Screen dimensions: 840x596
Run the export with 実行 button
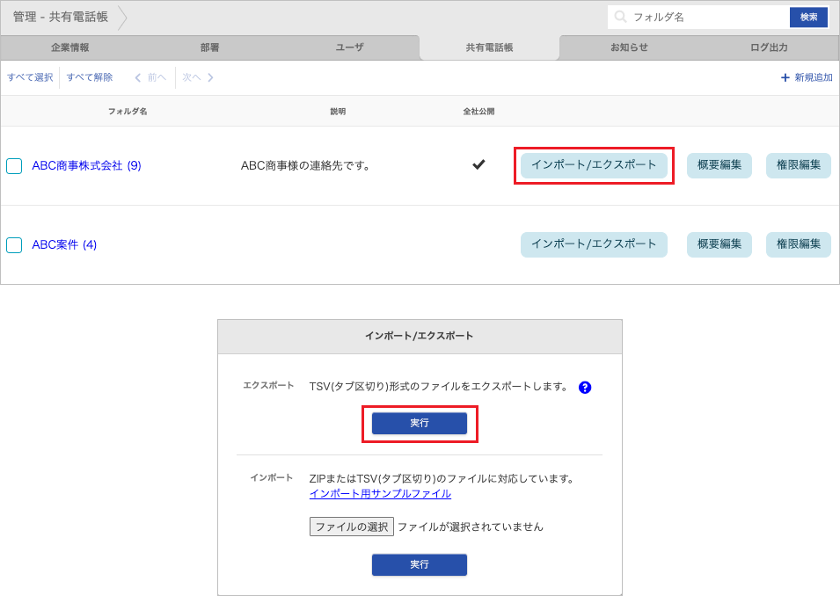420,423
